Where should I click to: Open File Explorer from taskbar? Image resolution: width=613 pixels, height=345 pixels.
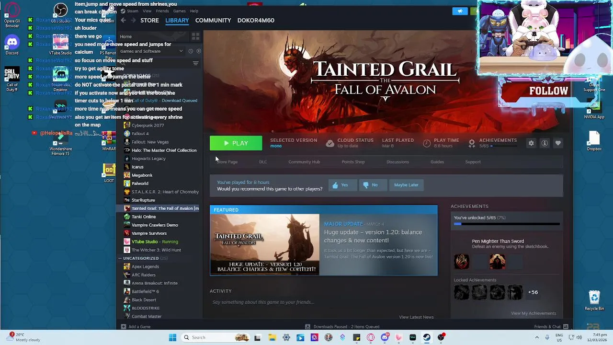pyautogui.click(x=272, y=337)
